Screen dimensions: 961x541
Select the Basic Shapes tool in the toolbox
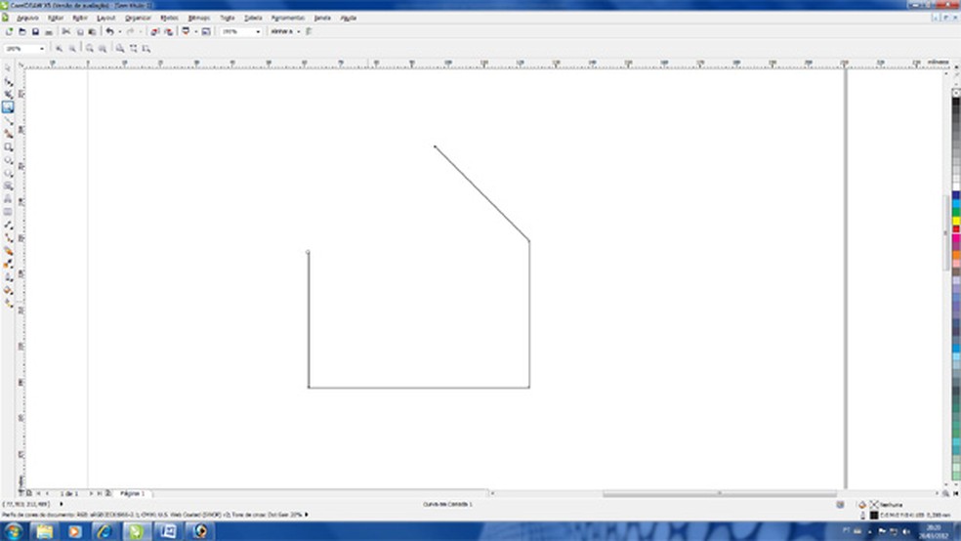coord(8,186)
